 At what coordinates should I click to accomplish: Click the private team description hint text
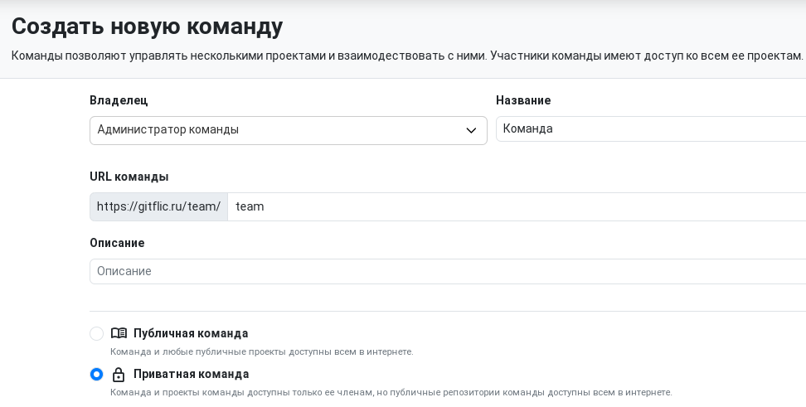tap(391, 393)
